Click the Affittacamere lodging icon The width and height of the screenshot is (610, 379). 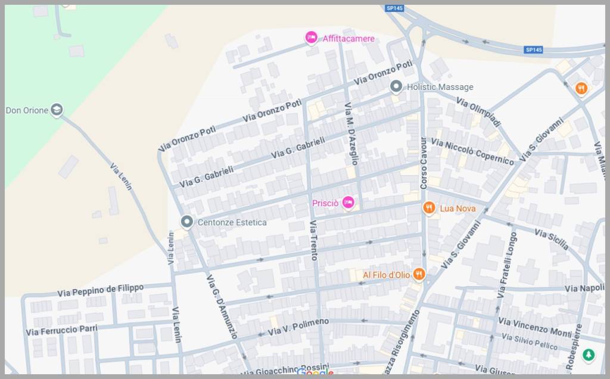tap(311, 38)
